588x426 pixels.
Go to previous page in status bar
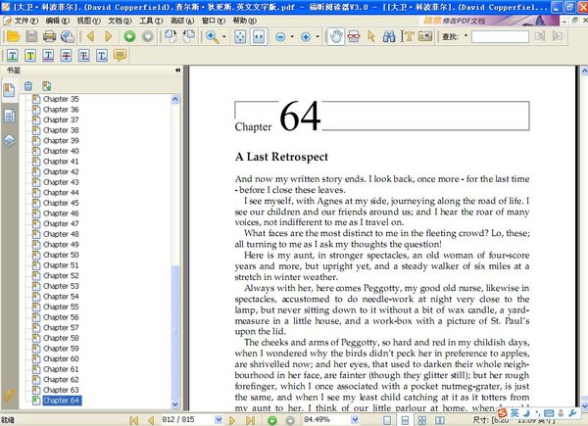click(151, 420)
